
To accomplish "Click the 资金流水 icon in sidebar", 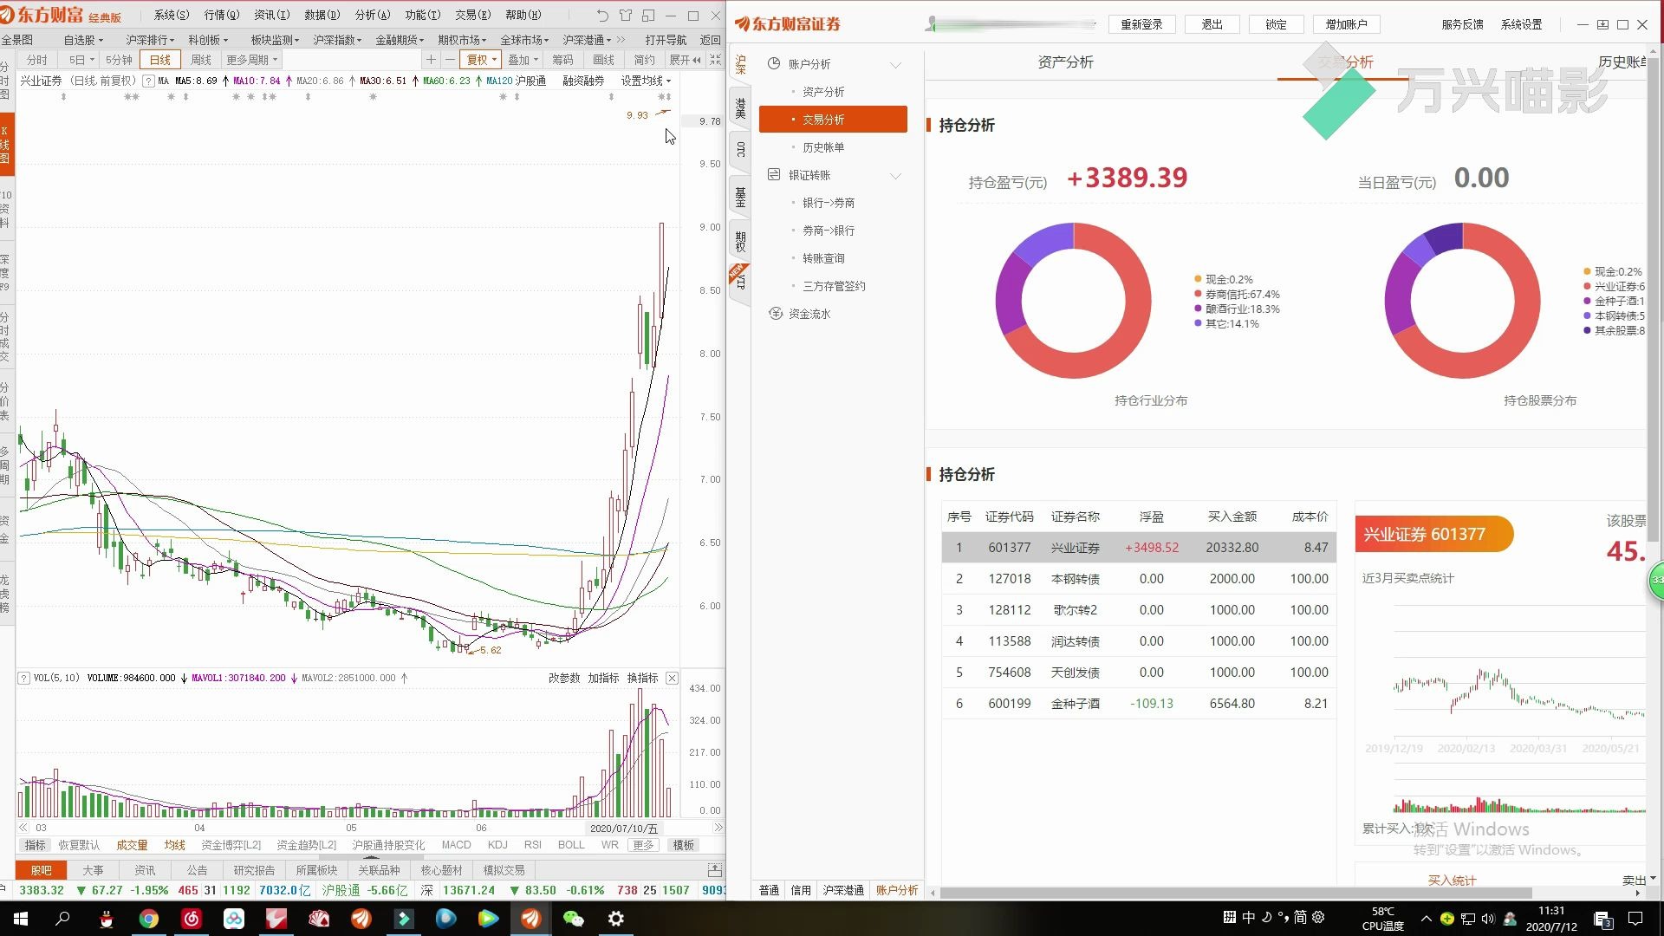I will tap(776, 314).
